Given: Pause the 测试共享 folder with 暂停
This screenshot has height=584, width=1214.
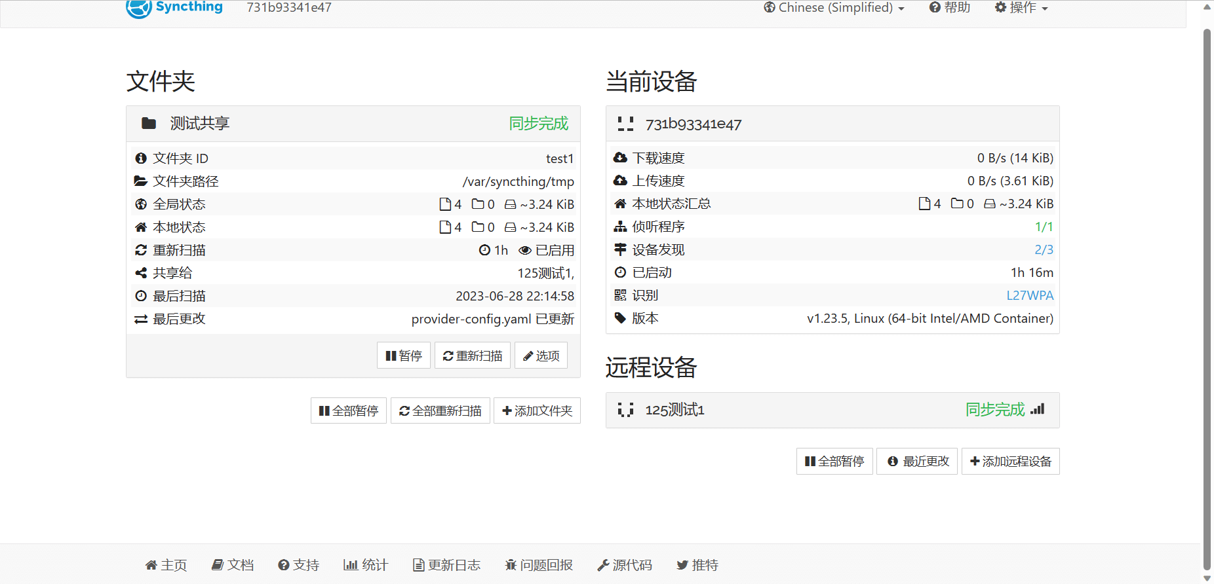Looking at the screenshot, I should 404,356.
